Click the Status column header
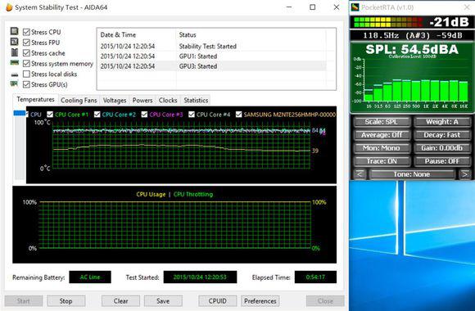The height and width of the screenshot is (311, 475). point(251,35)
